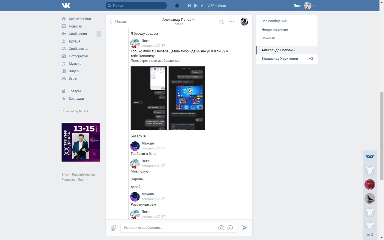
Task: Play the VIZE – Stars track
Action: click(196, 6)
